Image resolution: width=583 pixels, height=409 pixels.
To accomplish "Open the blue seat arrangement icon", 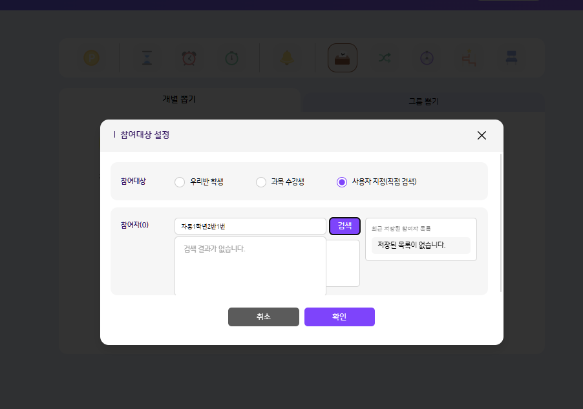I will [511, 58].
